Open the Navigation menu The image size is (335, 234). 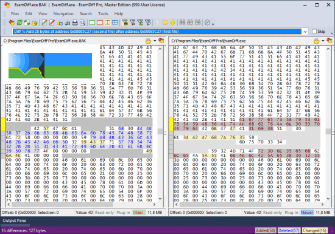coord(63,13)
